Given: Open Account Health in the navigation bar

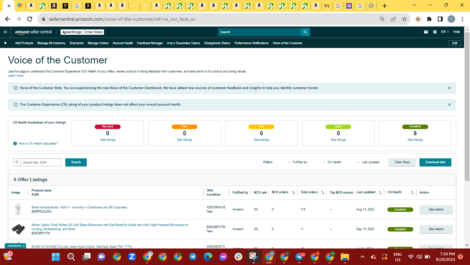Looking at the screenshot, I should tap(123, 43).
